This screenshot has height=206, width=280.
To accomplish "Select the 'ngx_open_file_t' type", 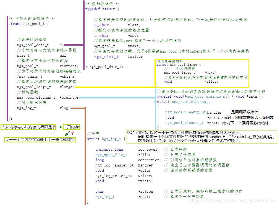I will click(x=111, y=155).
